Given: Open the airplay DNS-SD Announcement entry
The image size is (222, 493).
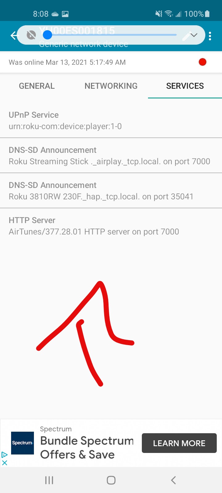Looking at the screenshot, I should click(111, 156).
